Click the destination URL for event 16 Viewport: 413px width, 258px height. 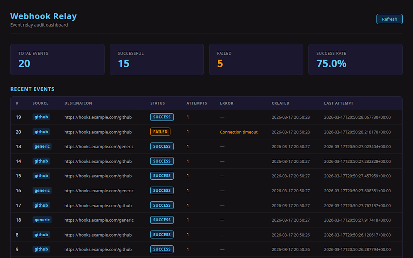(99, 191)
